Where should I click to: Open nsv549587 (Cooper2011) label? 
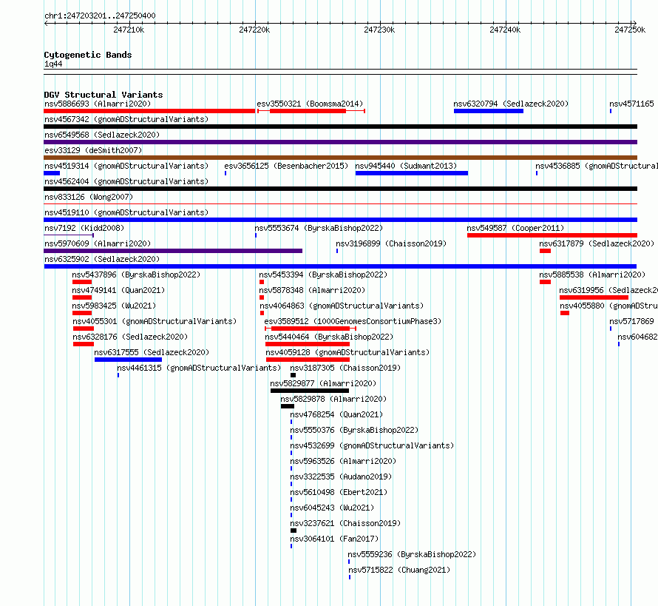[x=515, y=228]
